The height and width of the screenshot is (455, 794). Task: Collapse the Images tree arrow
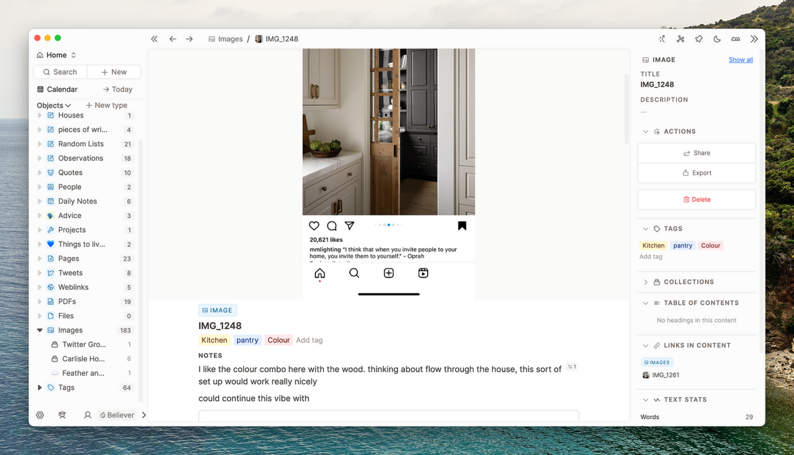40,330
